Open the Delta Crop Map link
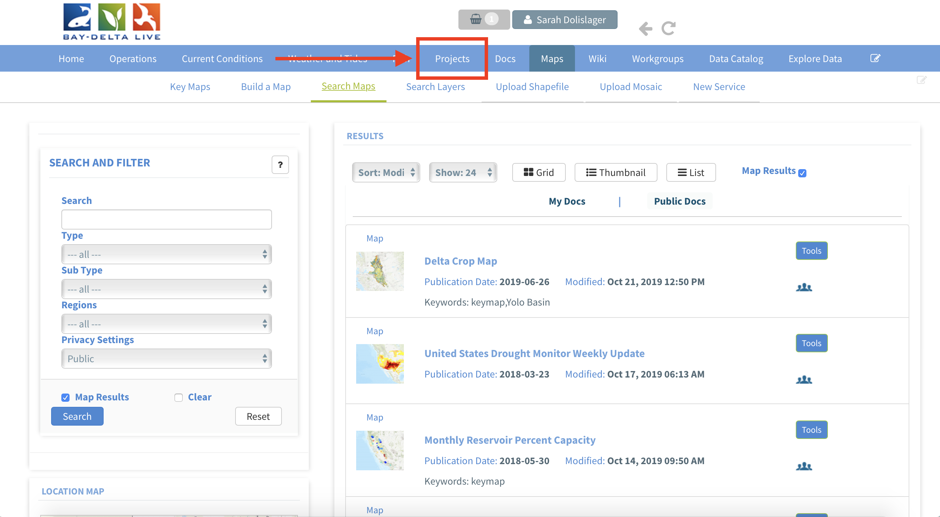This screenshot has height=517, width=940. pos(460,261)
